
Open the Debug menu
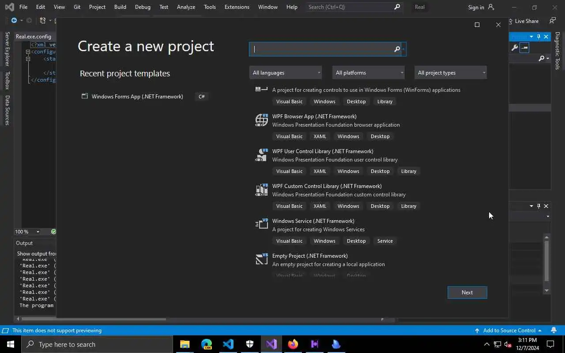coord(143,7)
